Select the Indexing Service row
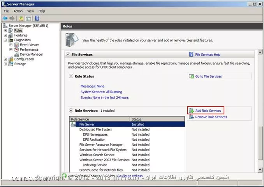 click(127, 165)
